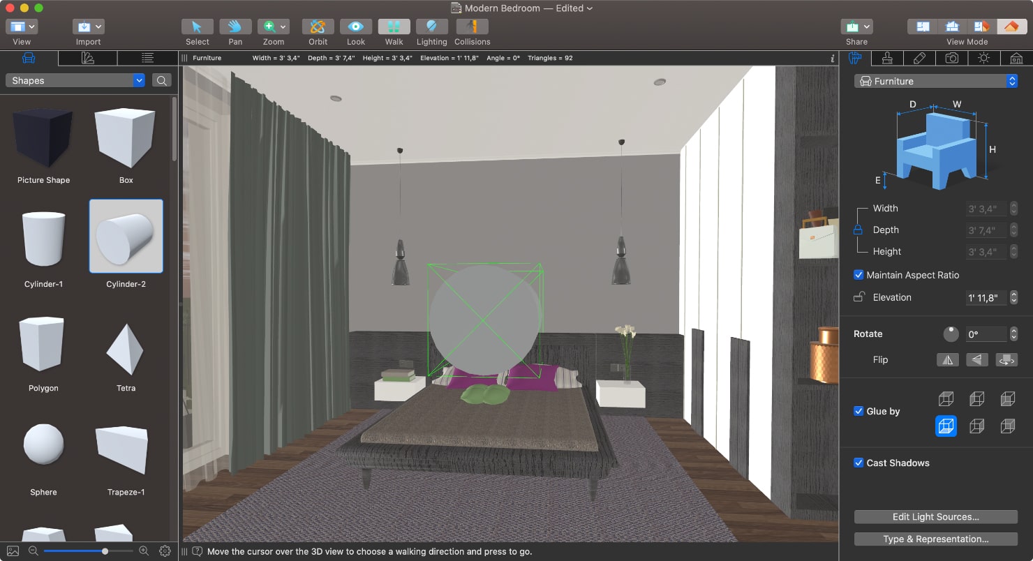
Task: Toggle the Maintain Aspect Ratio checkbox
Action: pos(859,275)
